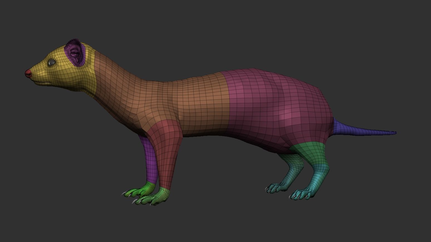Select the purple ear polygroup
431x242 pixels.
pos(75,53)
